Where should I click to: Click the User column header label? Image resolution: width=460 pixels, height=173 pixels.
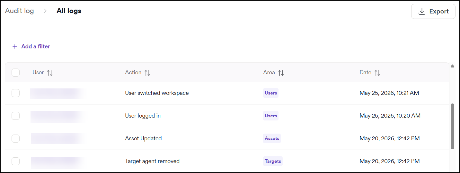tap(38, 72)
